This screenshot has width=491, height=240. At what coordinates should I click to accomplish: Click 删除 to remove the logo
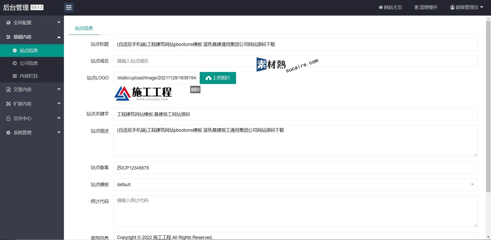click(195, 90)
